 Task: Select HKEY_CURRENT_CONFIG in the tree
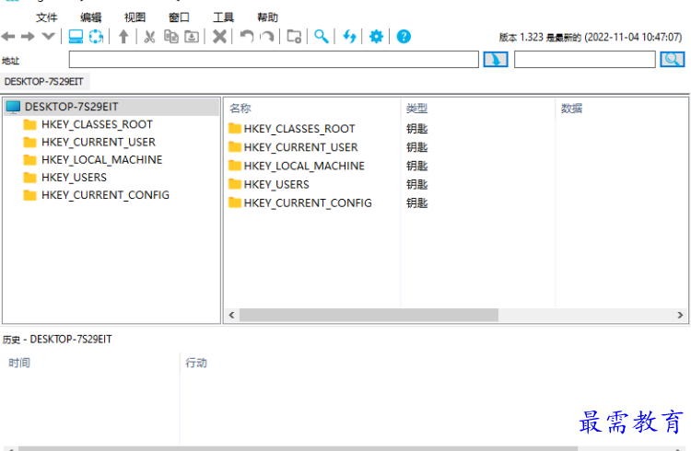click(x=105, y=195)
